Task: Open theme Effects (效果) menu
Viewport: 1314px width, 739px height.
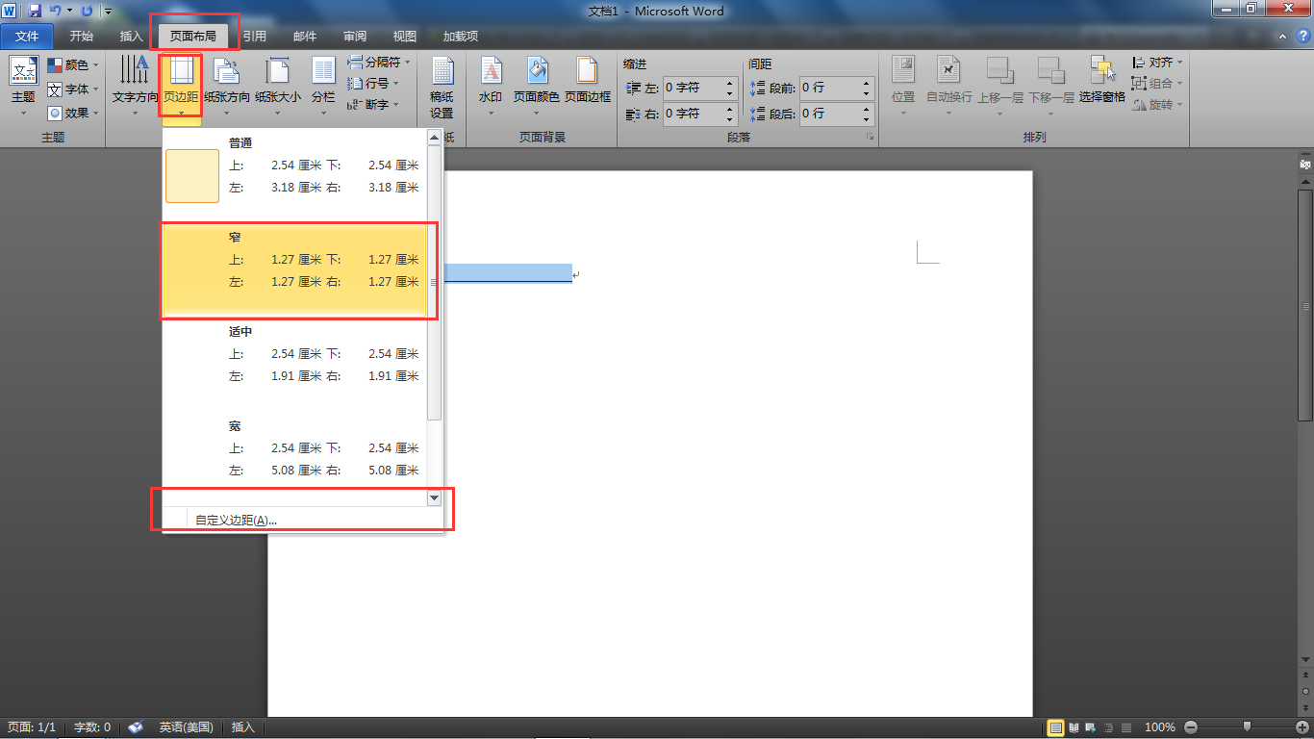Action: (73, 113)
